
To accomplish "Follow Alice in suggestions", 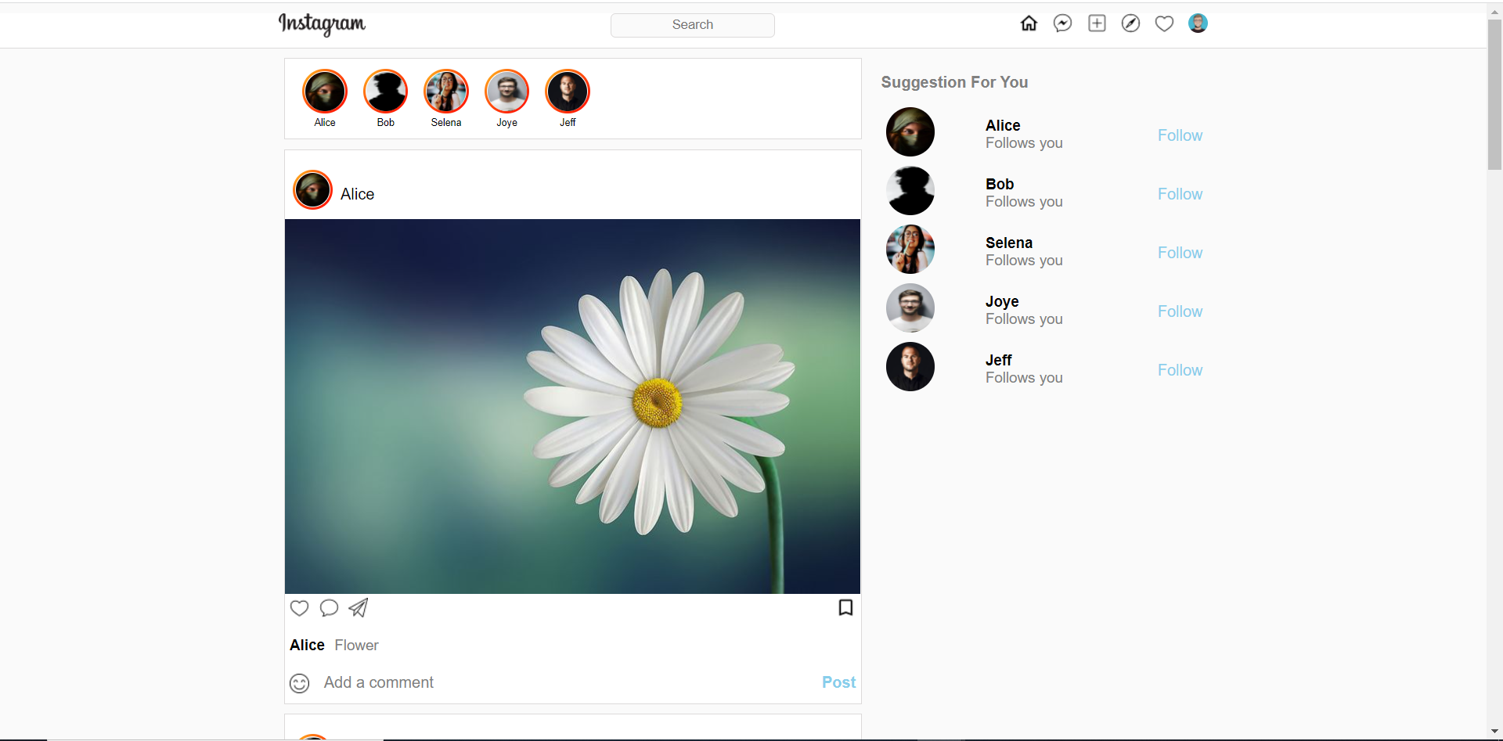I will click(1179, 135).
